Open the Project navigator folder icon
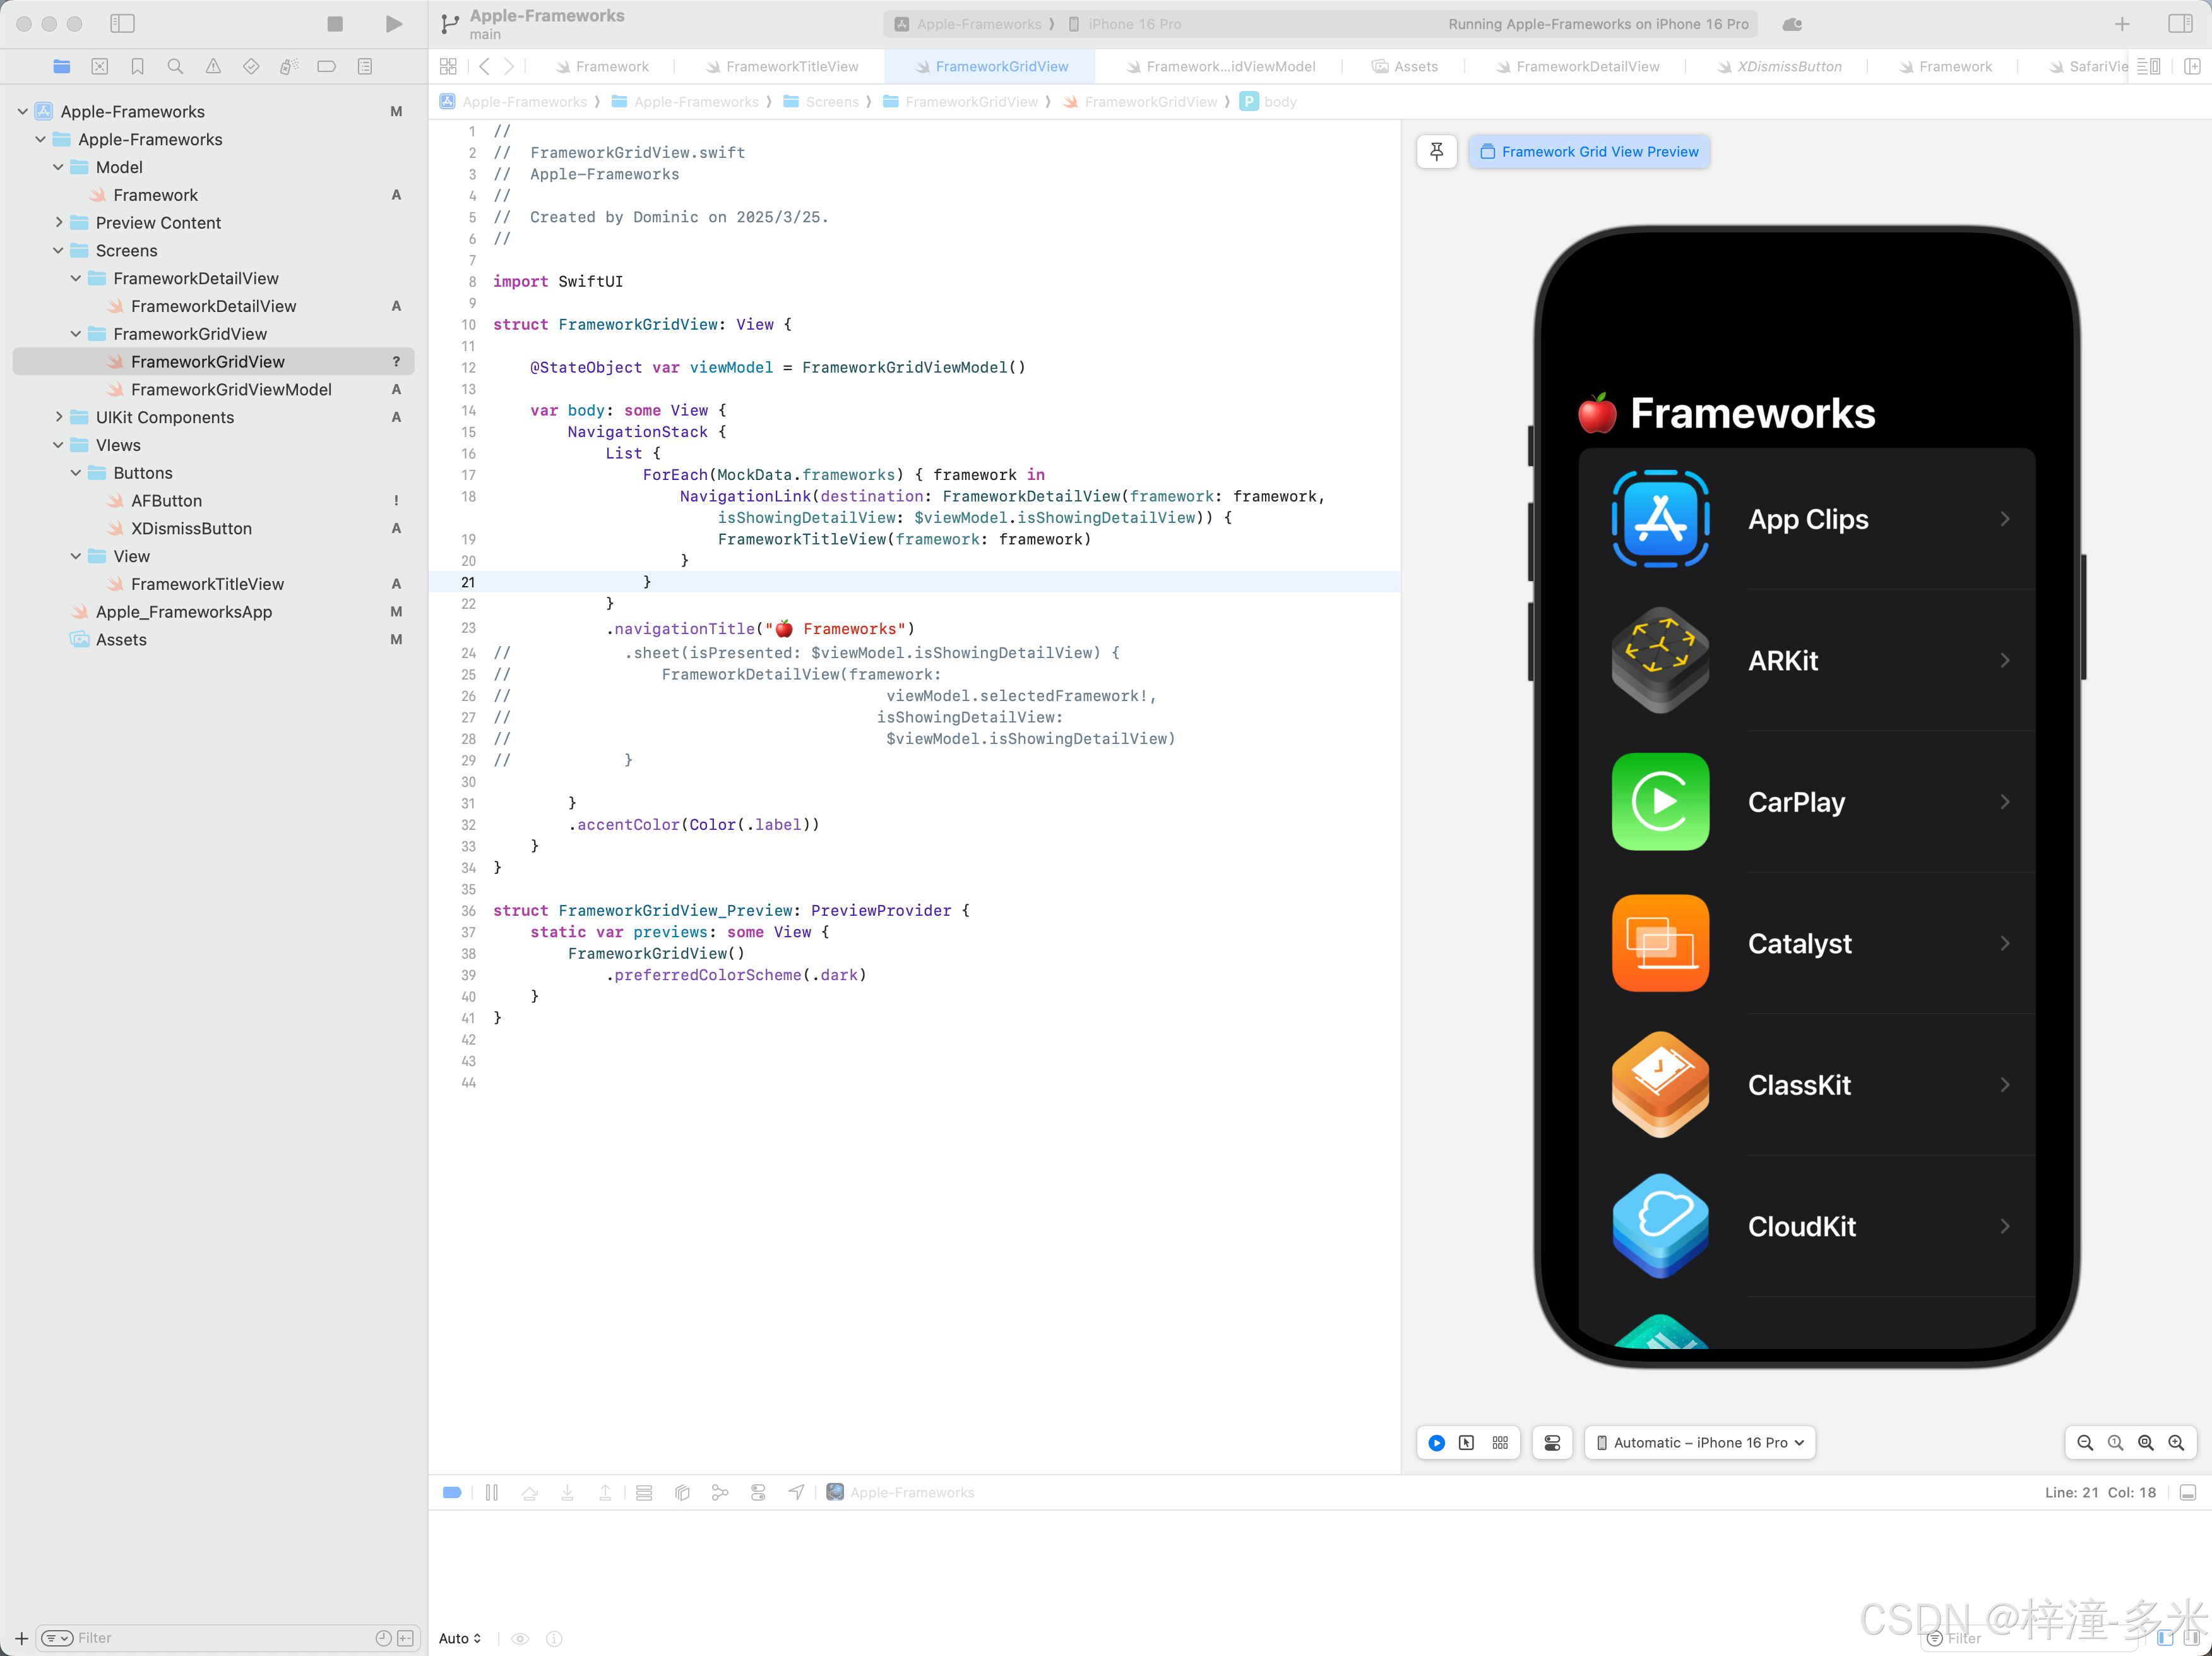The width and height of the screenshot is (2212, 1656). (62, 67)
